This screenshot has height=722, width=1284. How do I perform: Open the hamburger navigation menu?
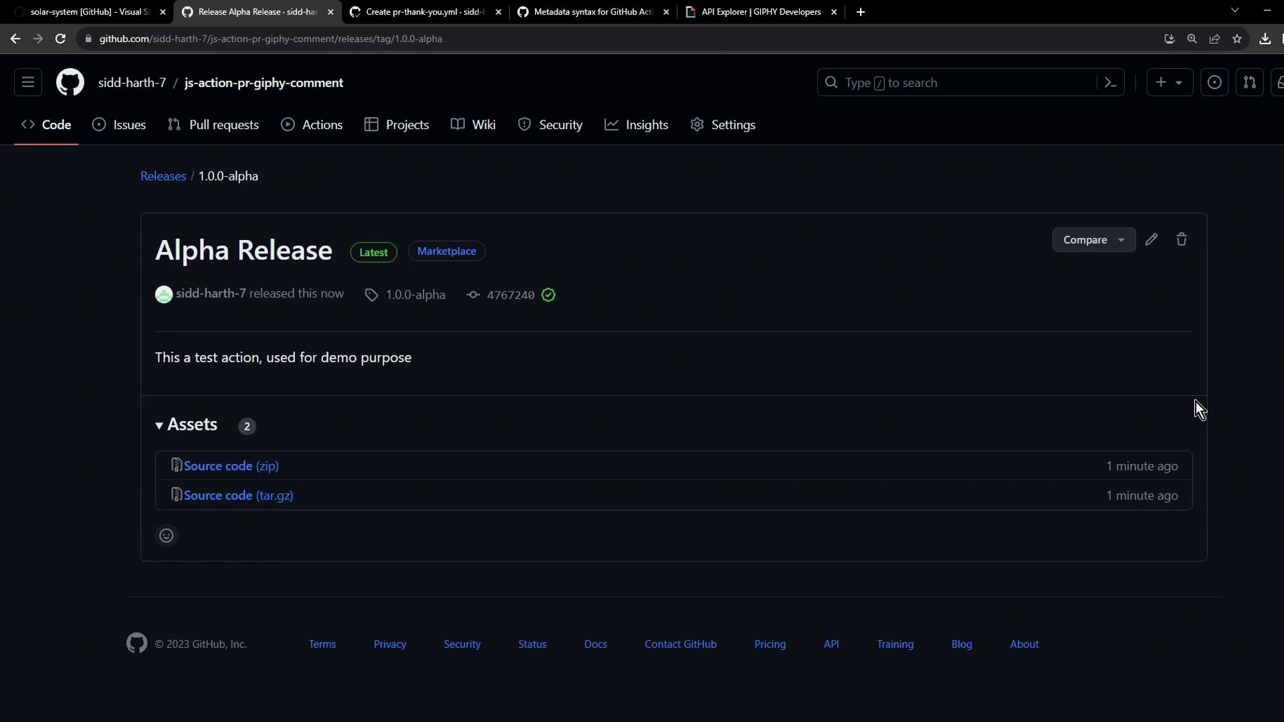coord(28,82)
